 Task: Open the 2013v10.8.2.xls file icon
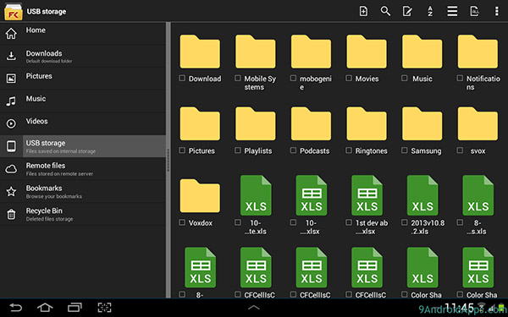pyautogui.click(x=422, y=195)
